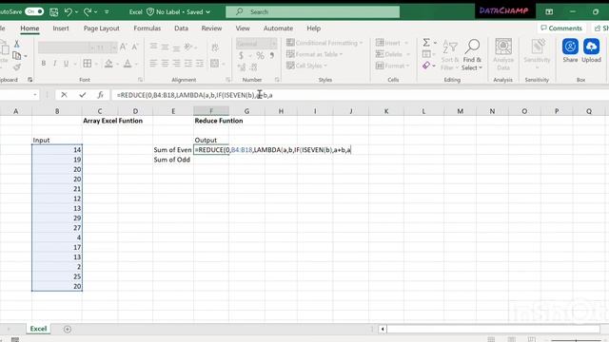Viewport: 609px width, 342px height.
Task: Click the AutoSum sigma icon
Action: click(426, 42)
